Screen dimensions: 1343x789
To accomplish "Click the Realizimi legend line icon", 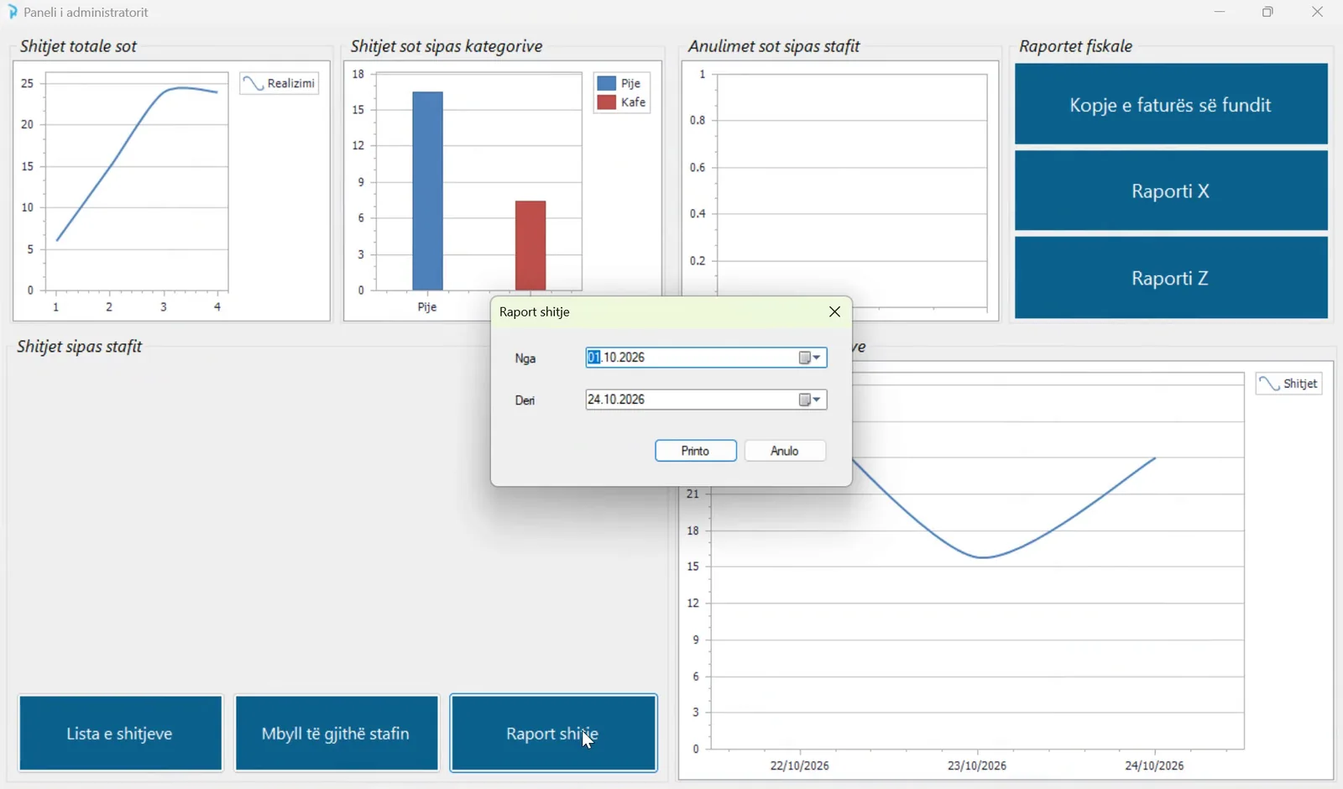I will click(253, 83).
